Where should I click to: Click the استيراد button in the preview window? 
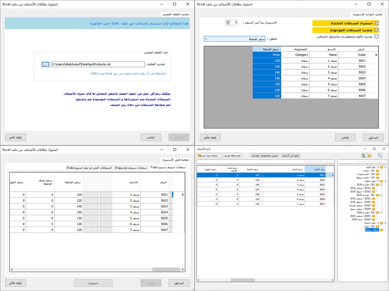(x=93, y=283)
